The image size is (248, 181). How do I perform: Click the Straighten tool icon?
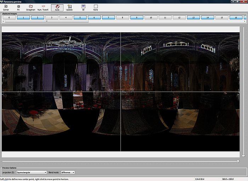[31, 7]
